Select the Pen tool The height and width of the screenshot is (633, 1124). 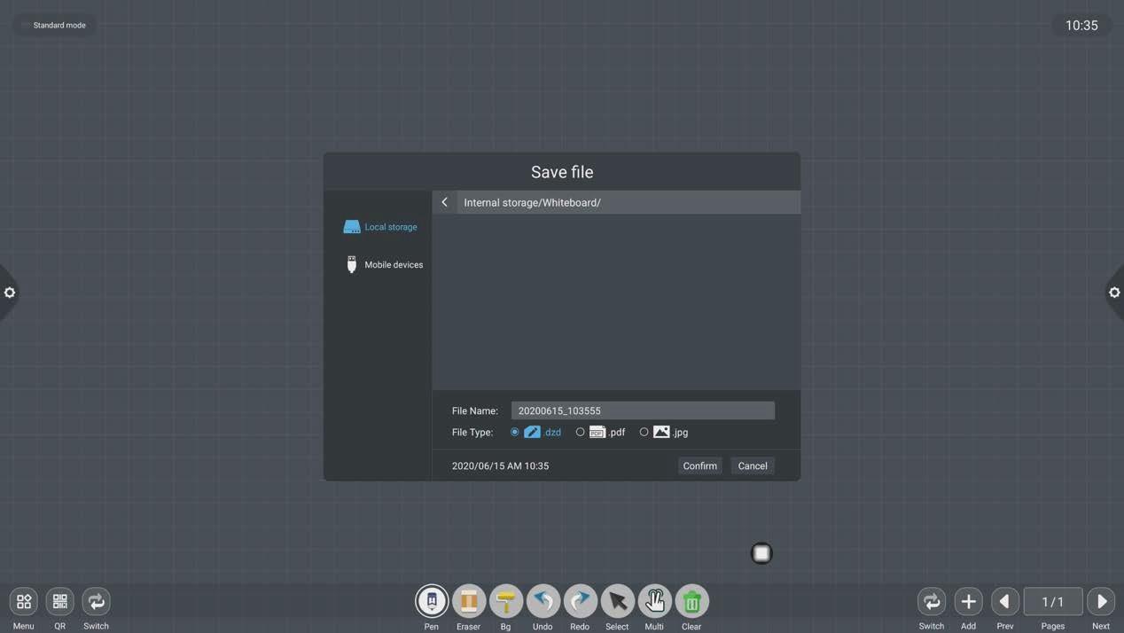click(432, 601)
